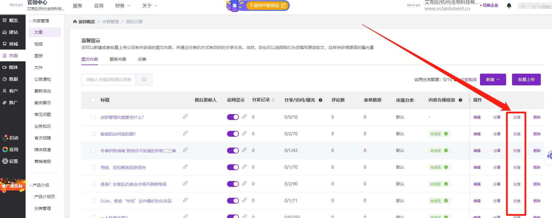Click 分发 for 皮肤管理究竟管些什么?

517,117
